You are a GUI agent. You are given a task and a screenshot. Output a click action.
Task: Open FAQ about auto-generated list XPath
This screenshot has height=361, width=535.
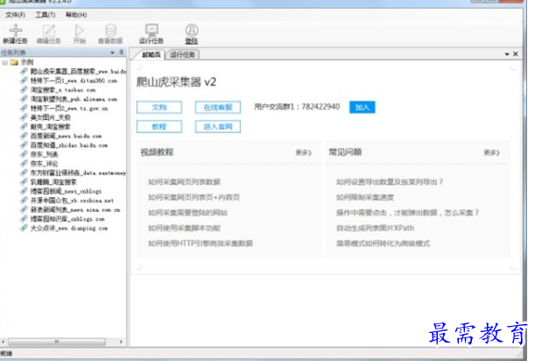pyautogui.click(x=375, y=228)
